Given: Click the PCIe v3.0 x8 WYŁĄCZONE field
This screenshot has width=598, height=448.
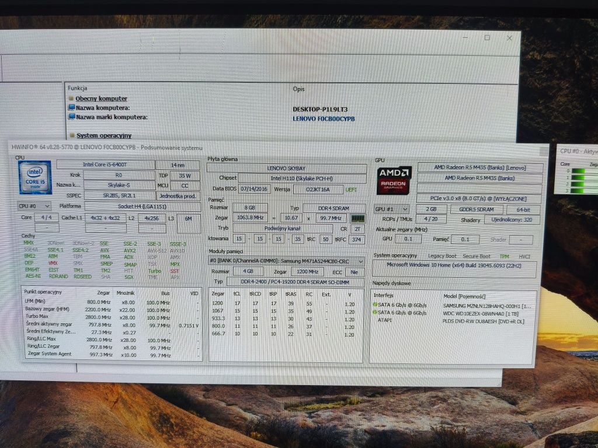Looking at the screenshot, I should tap(478, 198).
